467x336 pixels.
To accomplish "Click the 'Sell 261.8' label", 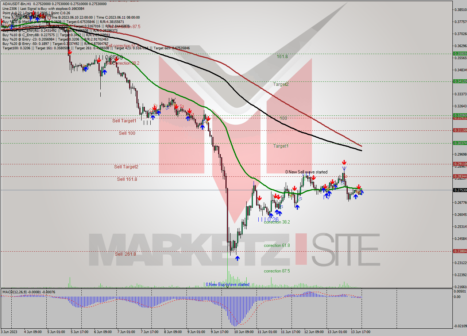I will point(126,254).
